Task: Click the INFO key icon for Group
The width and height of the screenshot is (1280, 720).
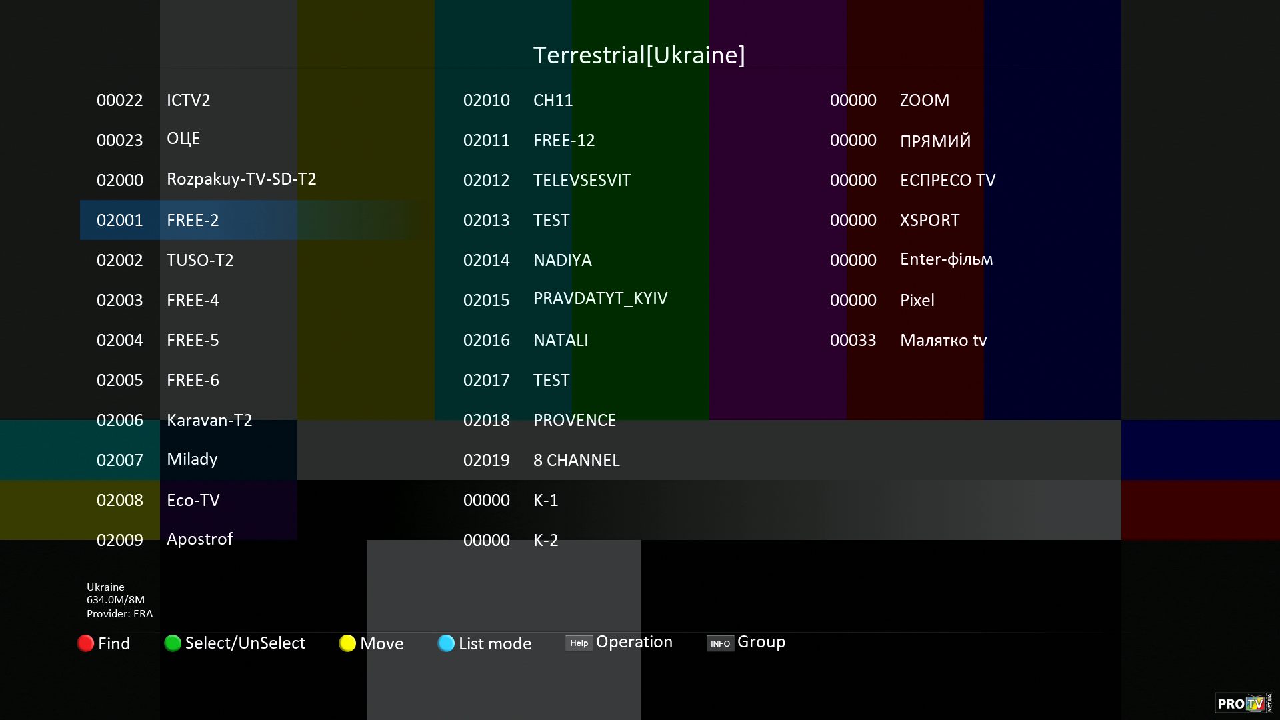Action: coord(720,643)
